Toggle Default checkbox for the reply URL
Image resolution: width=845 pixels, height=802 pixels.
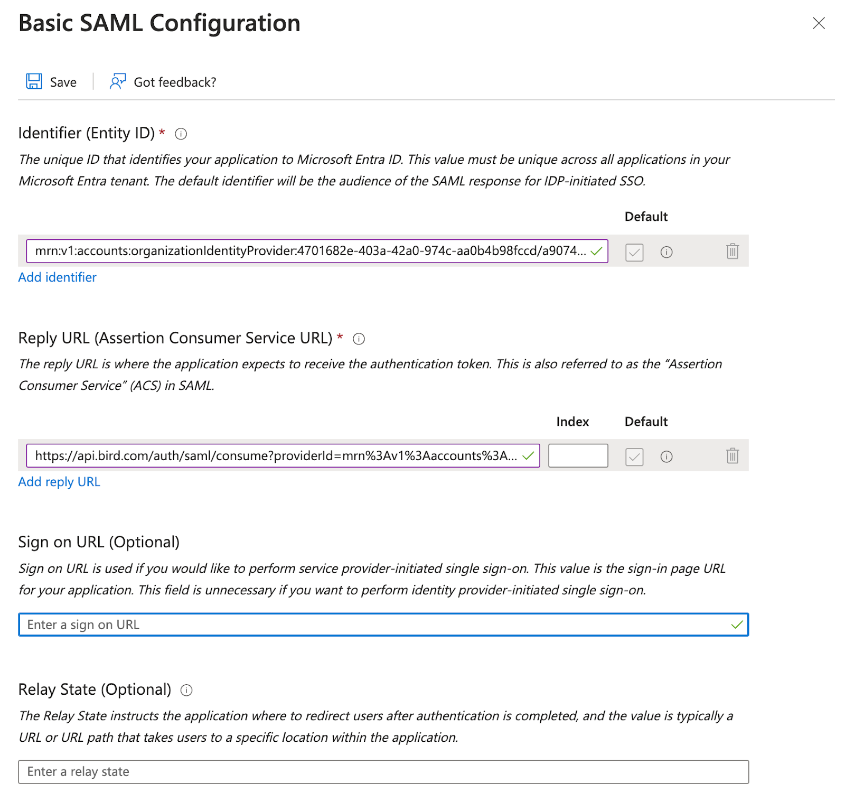(634, 456)
